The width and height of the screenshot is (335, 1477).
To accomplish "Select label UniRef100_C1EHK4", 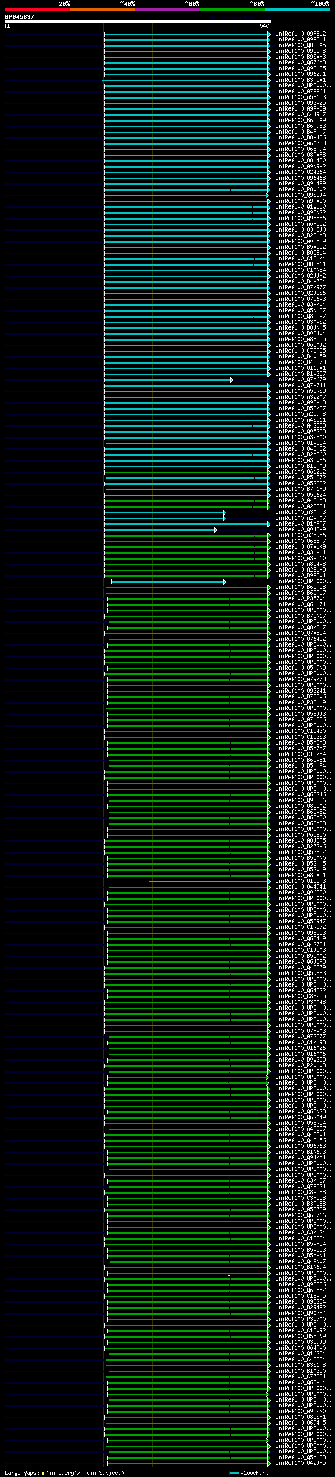I will [x=300, y=259].
